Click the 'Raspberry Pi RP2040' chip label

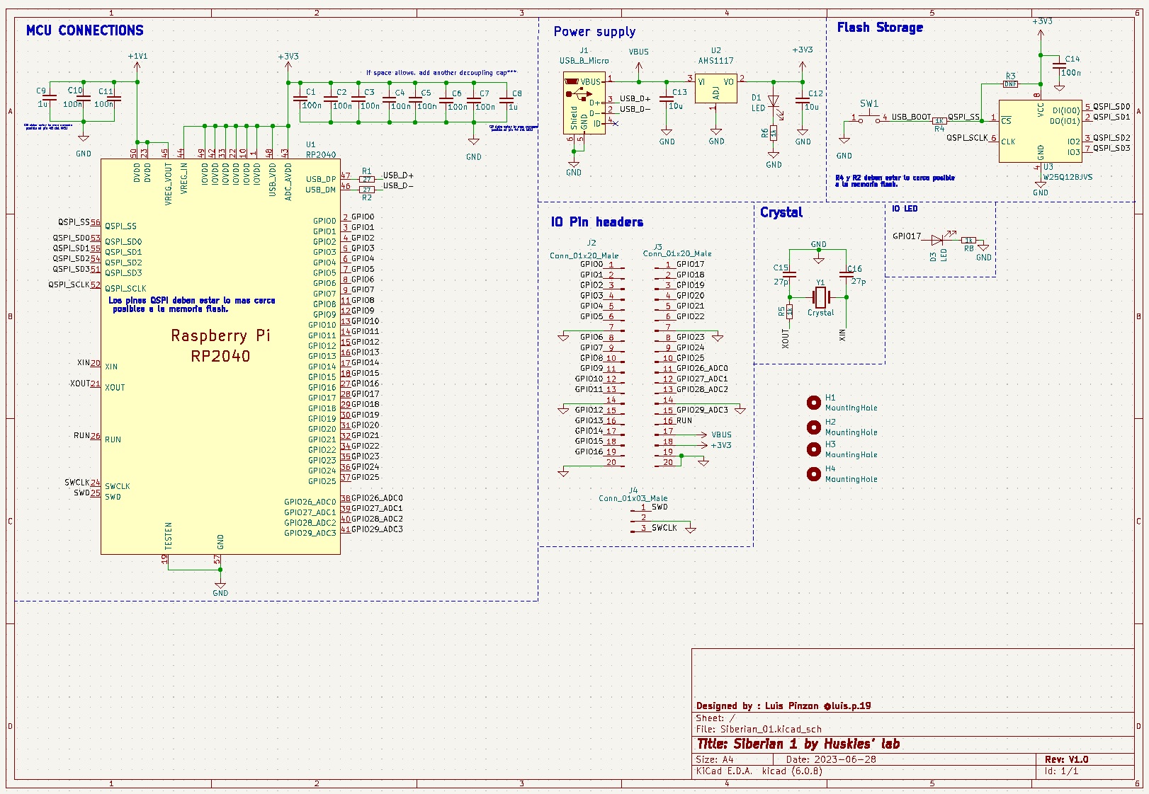coord(220,345)
